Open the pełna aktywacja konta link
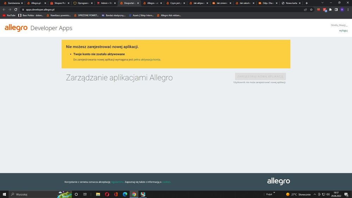Screen dimensions: 352x198 (x=147, y=60)
